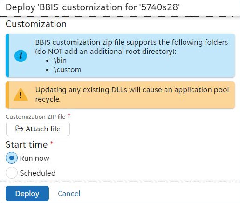Viewport: 240px width, 203px height.
Task: Click the Customization ZIP file label
Action: point(35,117)
